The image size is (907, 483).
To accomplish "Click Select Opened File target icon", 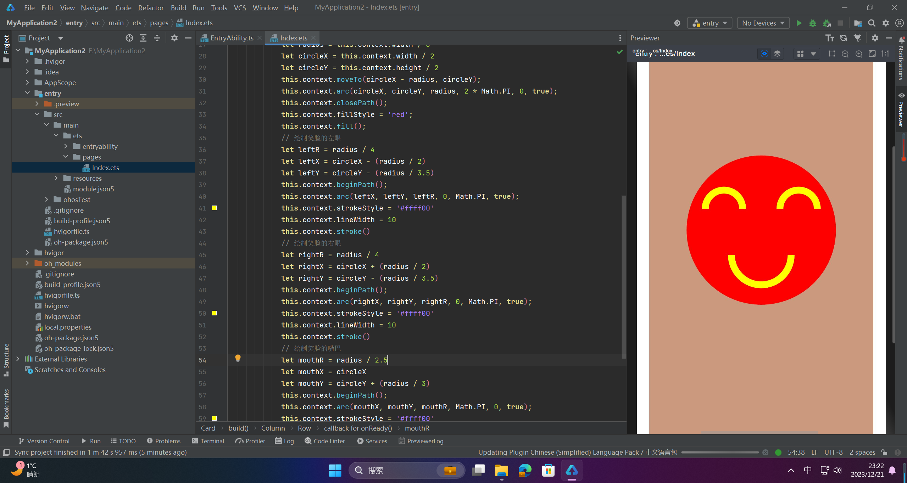I will coord(129,38).
